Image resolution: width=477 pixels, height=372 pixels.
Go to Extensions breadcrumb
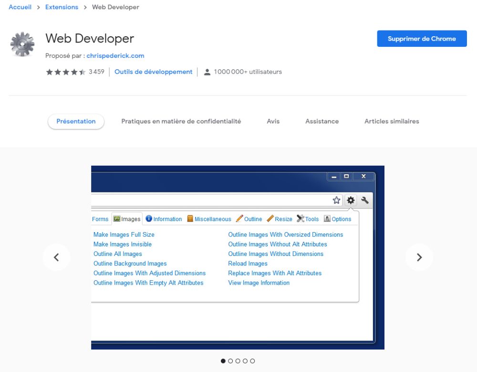click(x=62, y=7)
